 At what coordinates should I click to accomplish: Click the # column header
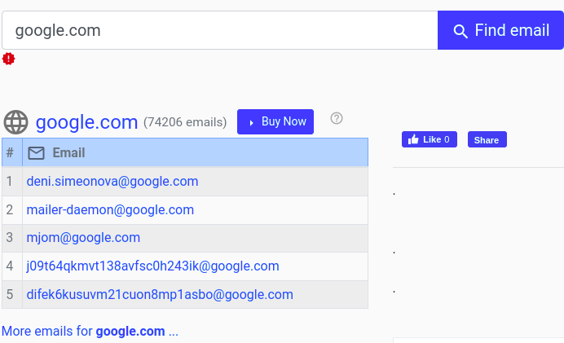[10, 153]
